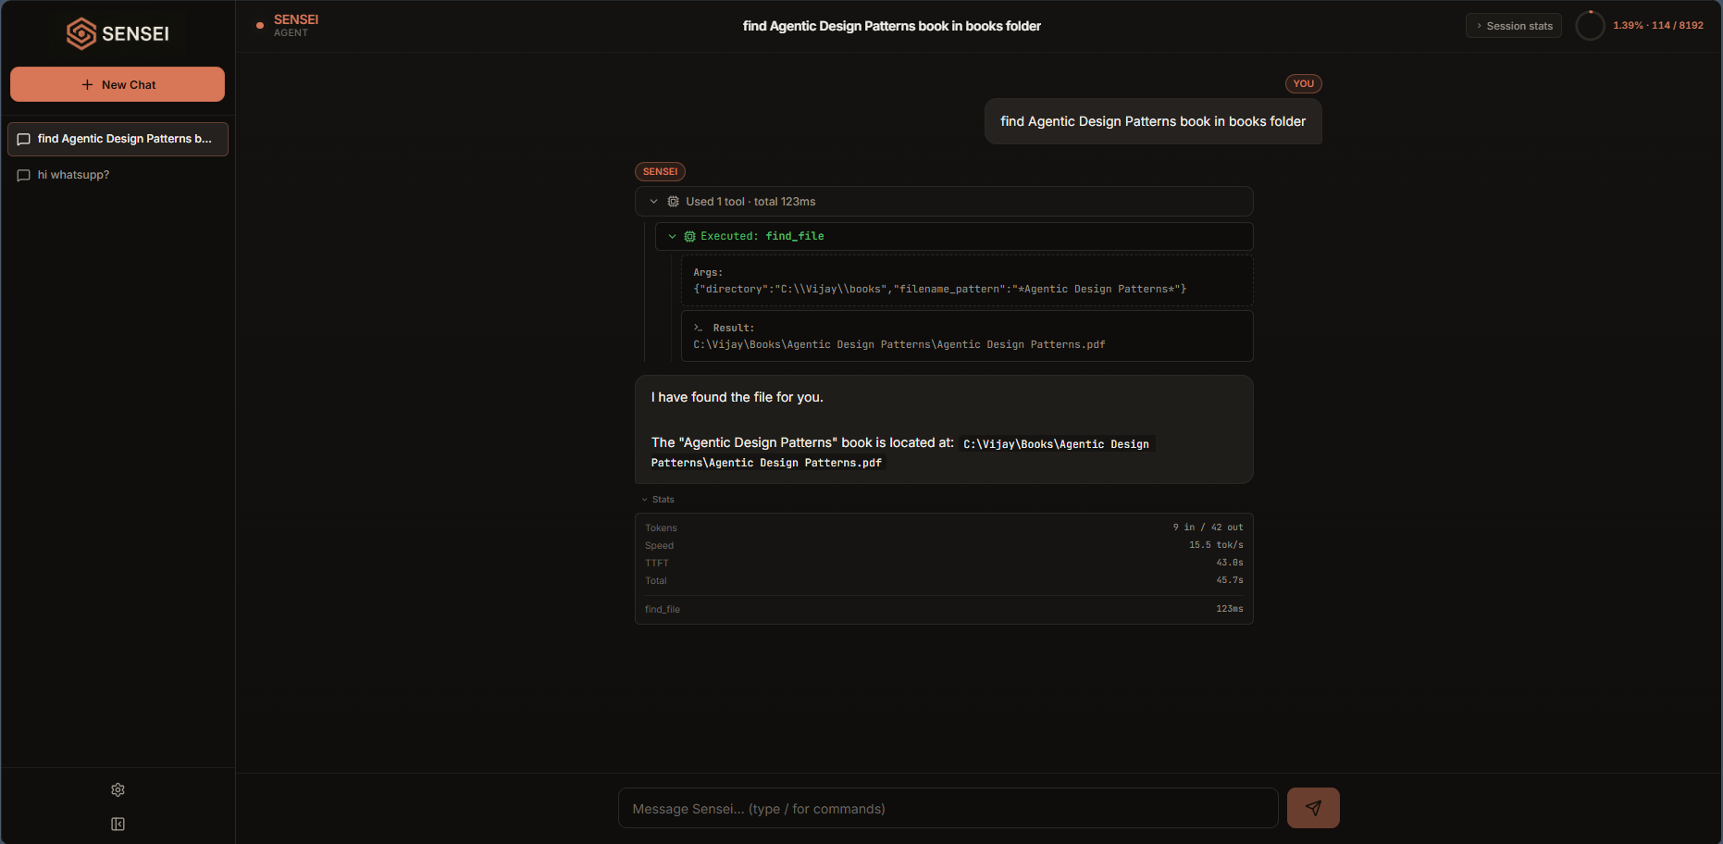Click the Sensei logo icon
Image resolution: width=1723 pixels, height=844 pixels.
(x=81, y=33)
